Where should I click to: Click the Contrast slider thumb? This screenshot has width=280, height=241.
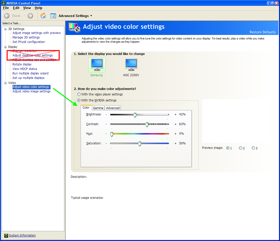coord(147,125)
